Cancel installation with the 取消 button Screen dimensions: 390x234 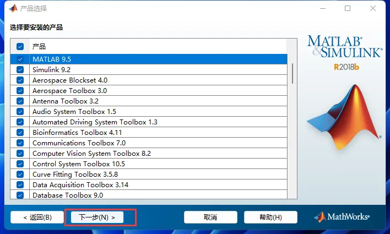[x=210, y=217]
